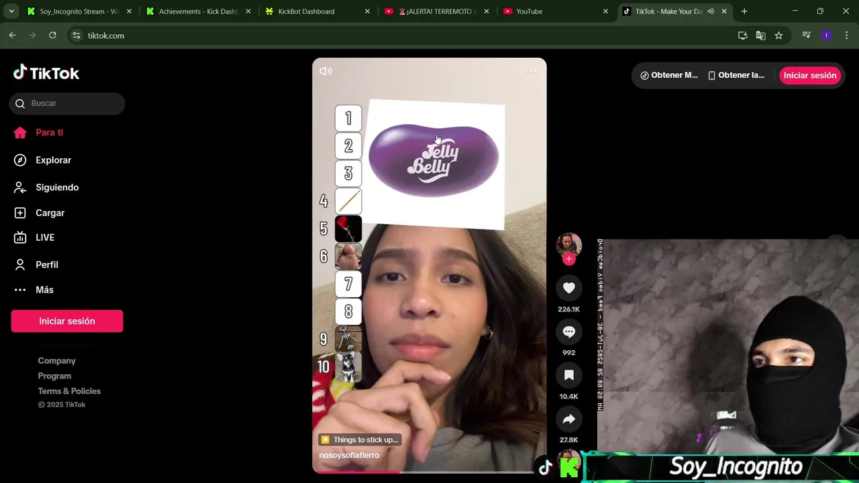Click the Obtener Monedas button
859x483 pixels.
click(669, 75)
